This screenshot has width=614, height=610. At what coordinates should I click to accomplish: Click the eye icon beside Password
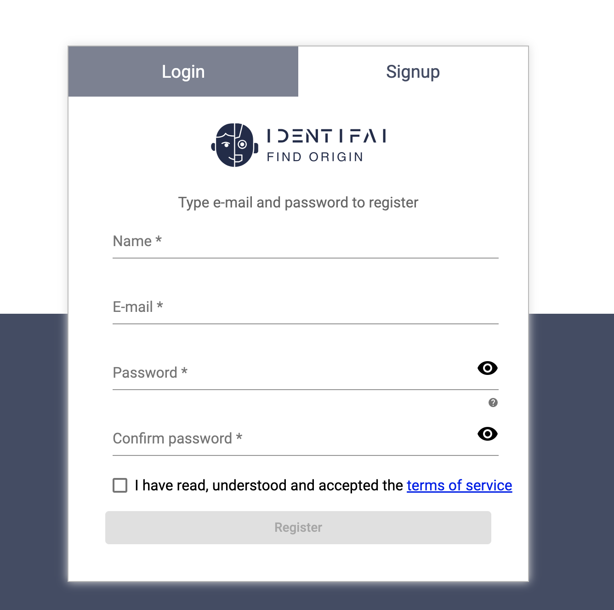point(488,368)
